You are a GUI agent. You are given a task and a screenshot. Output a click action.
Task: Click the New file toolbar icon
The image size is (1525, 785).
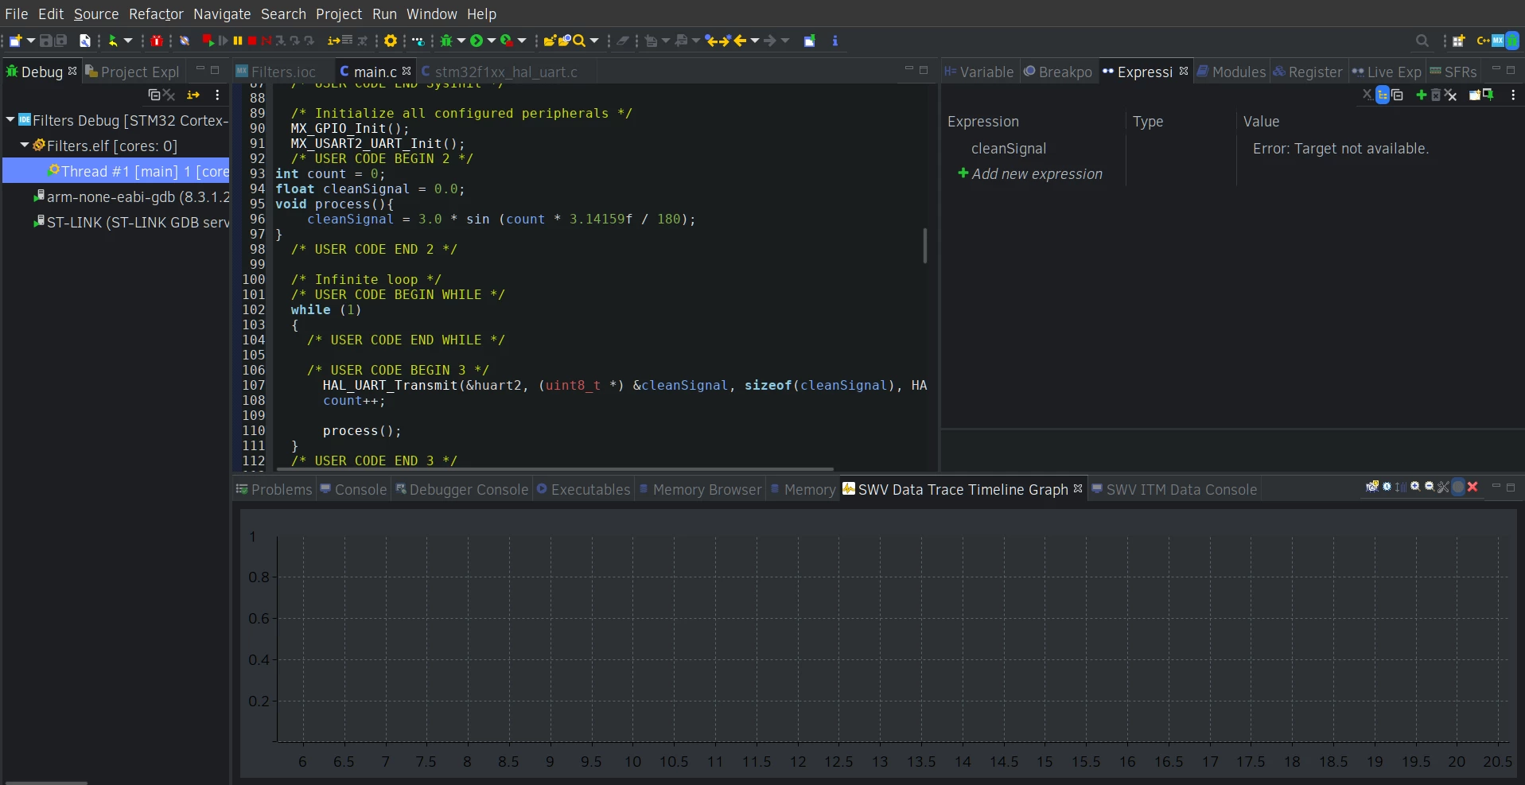coord(15,41)
